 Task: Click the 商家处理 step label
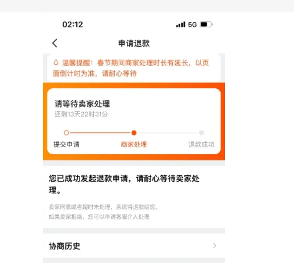pos(134,144)
